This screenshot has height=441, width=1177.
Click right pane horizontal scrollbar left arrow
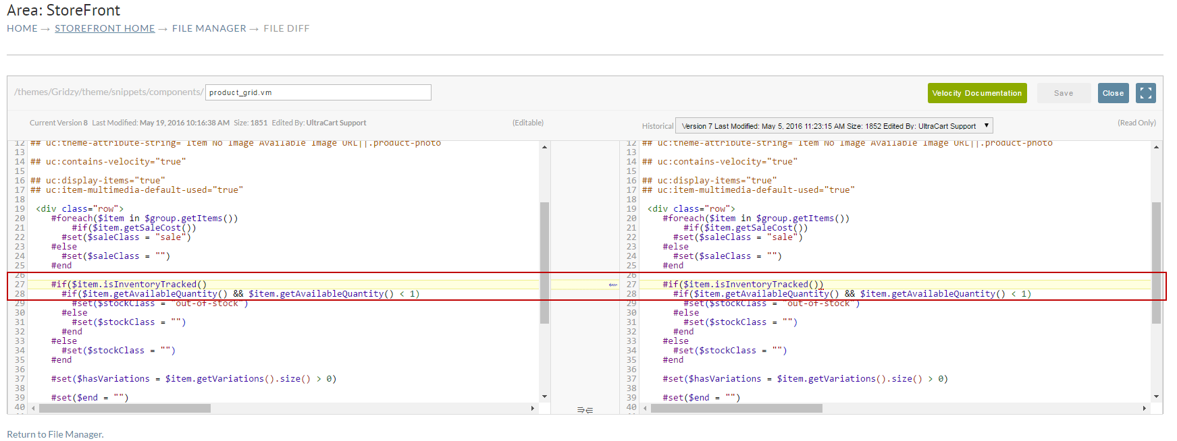click(x=645, y=408)
